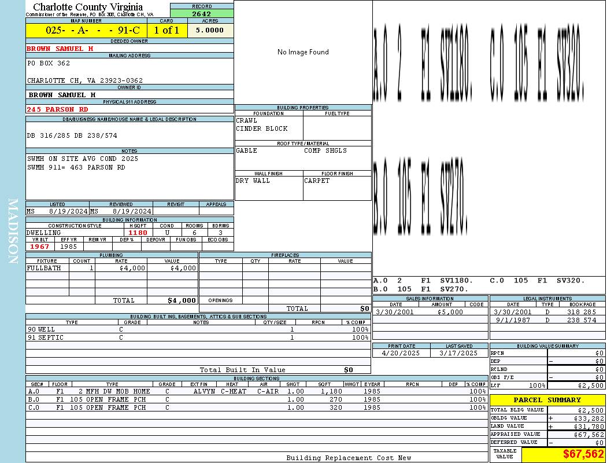
Task: Select physical address 245 PARSON RD
Action: point(57,109)
